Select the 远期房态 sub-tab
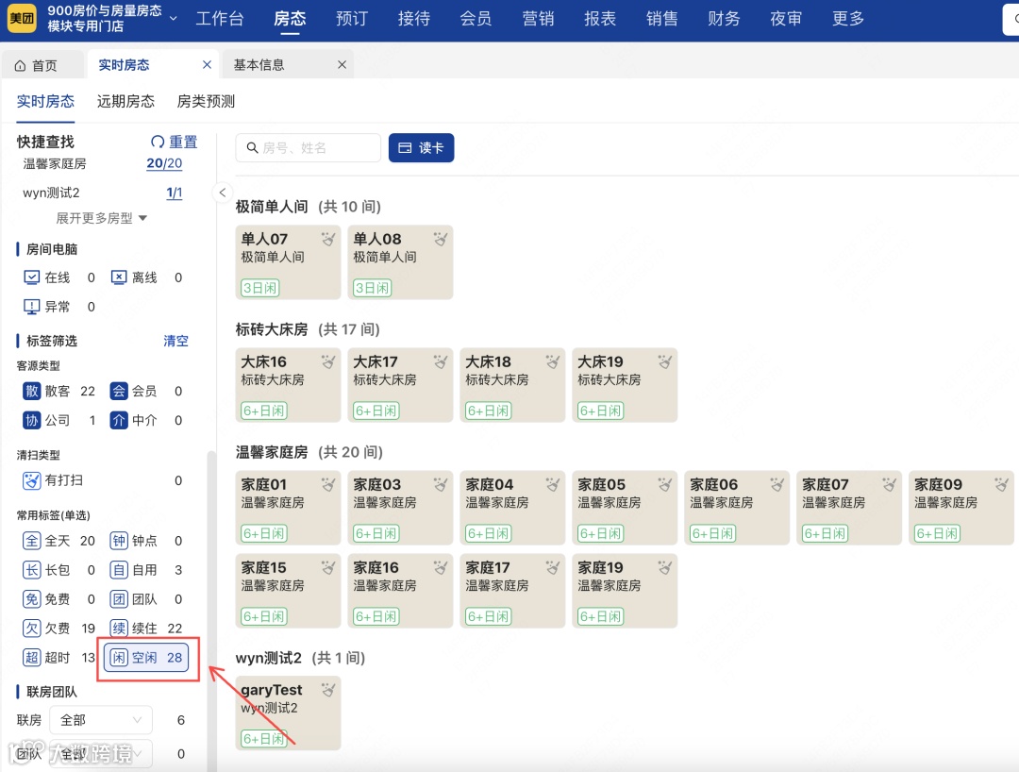The image size is (1019, 772). click(125, 101)
